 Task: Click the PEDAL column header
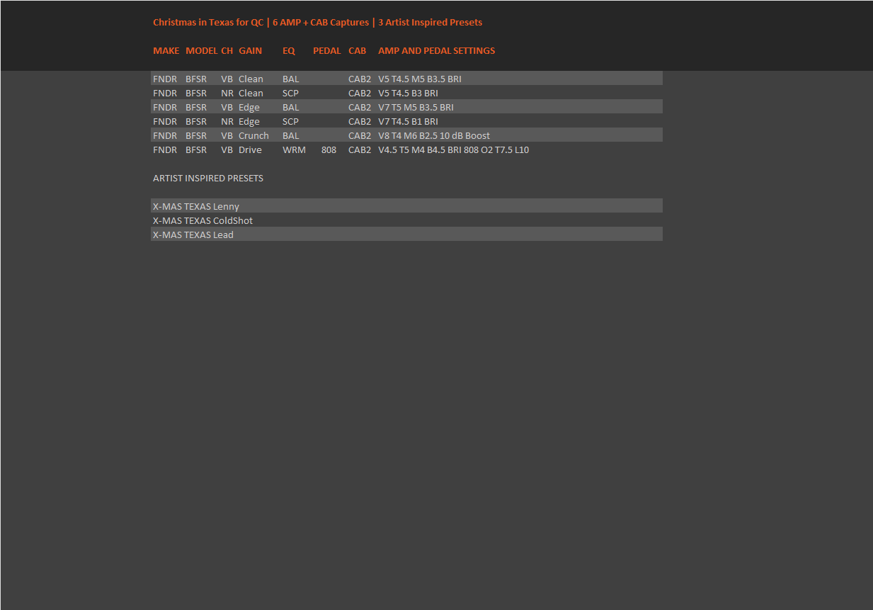click(326, 51)
